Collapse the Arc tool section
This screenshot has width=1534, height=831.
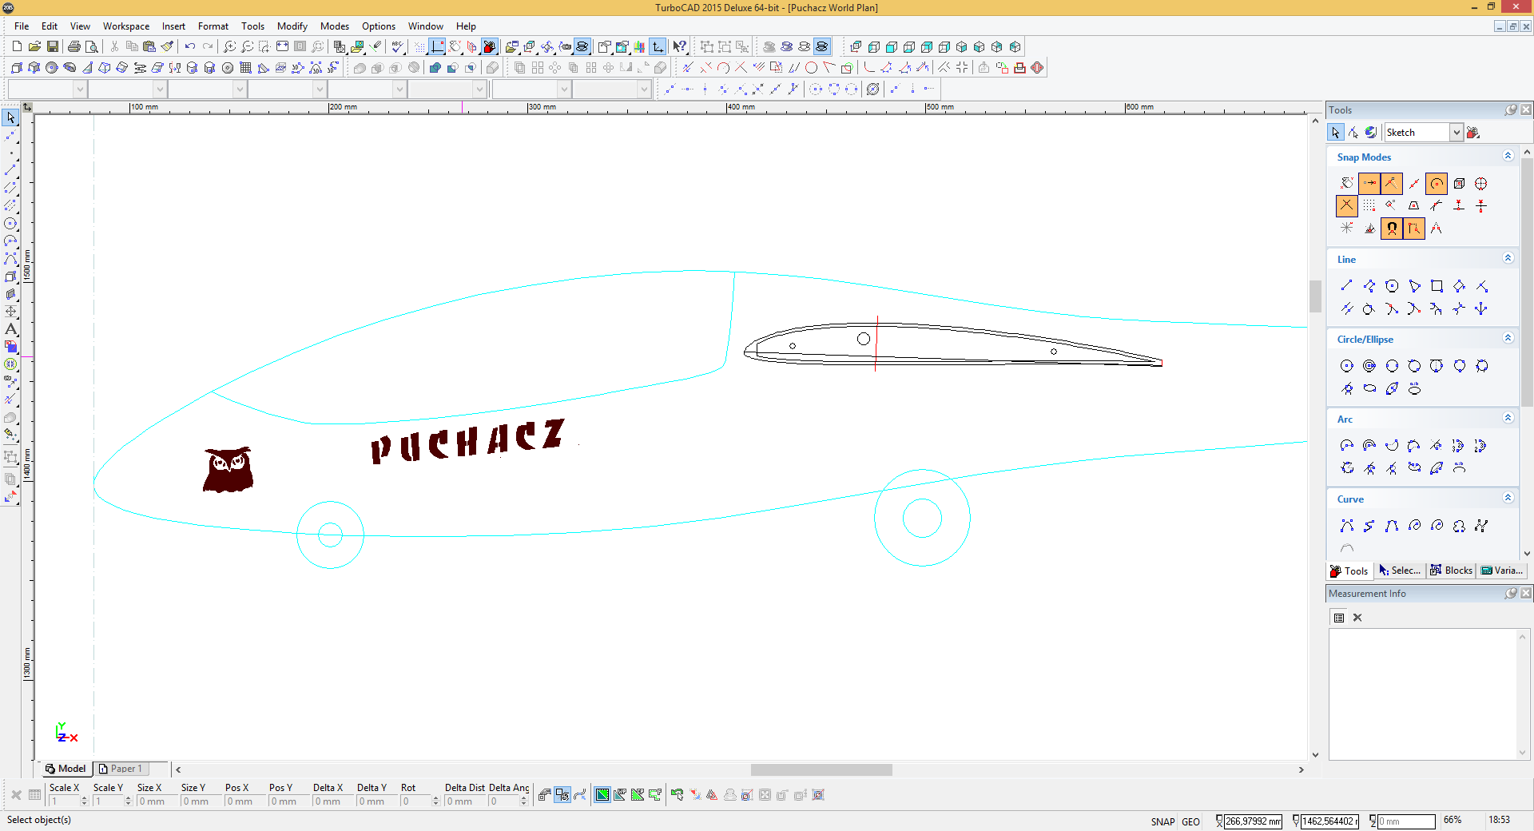tap(1508, 418)
